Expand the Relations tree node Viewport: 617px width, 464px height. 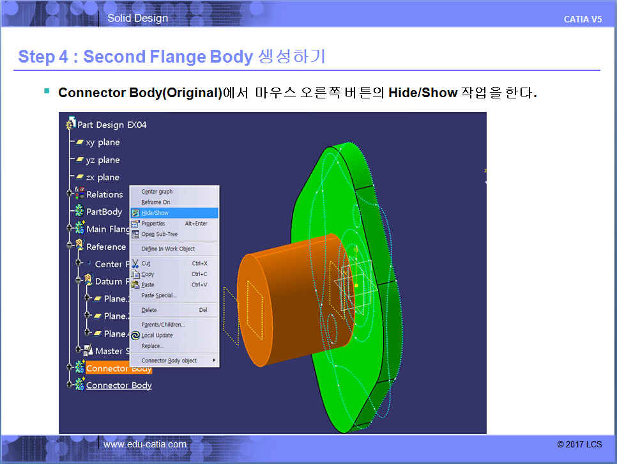point(69,194)
